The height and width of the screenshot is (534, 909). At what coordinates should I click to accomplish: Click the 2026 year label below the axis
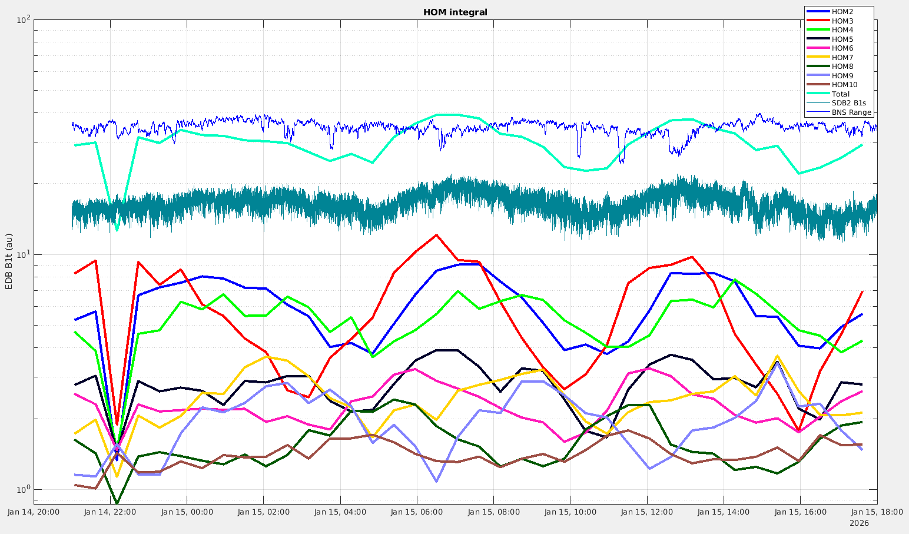[x=859, y=523]
